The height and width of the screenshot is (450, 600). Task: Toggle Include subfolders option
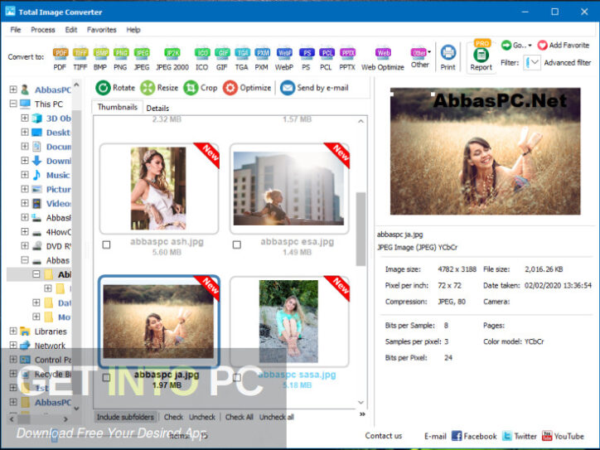(125, 417)
